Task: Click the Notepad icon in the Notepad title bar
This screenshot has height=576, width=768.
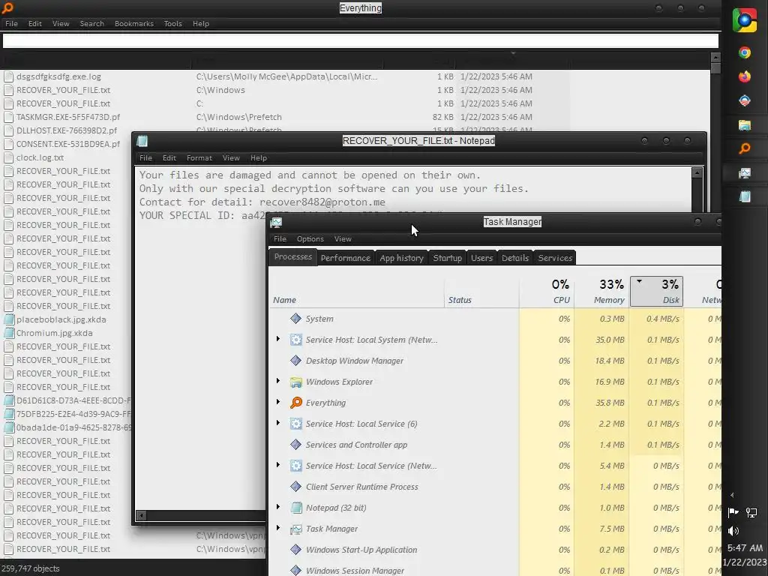Action: point(142,141)
